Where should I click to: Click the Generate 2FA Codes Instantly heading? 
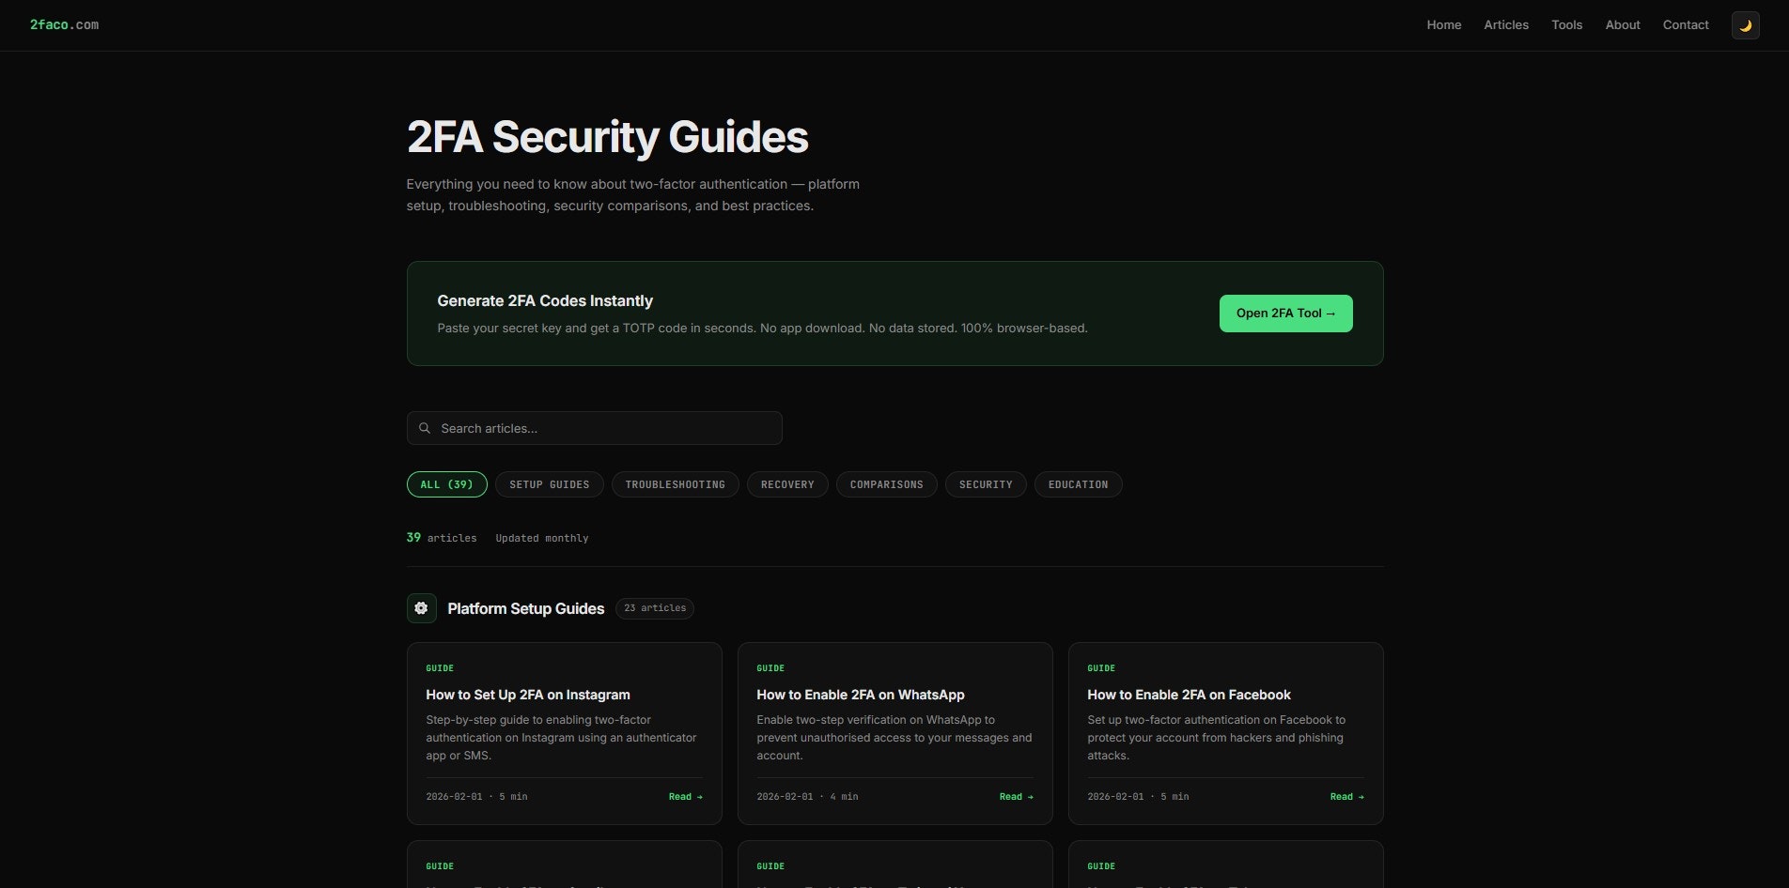click(545, 300)
